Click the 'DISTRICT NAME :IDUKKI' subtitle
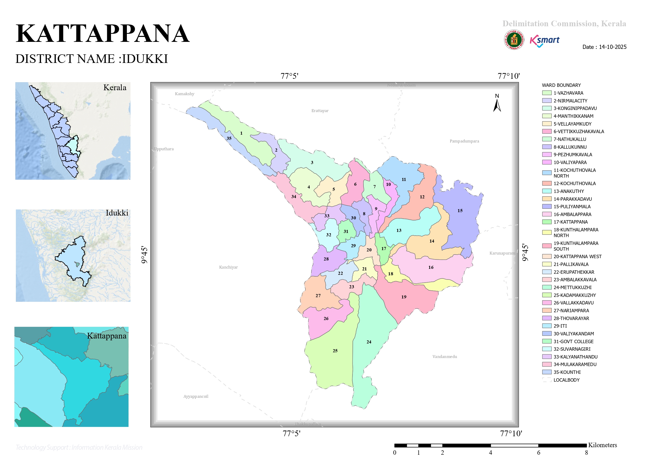This screenshot has height=456, width=645. pos(92,59)
